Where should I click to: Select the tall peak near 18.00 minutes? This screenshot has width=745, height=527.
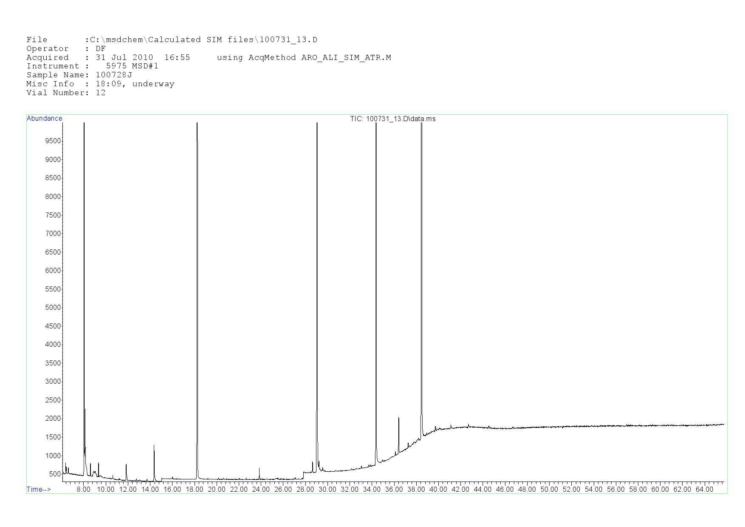coord(197,297)
